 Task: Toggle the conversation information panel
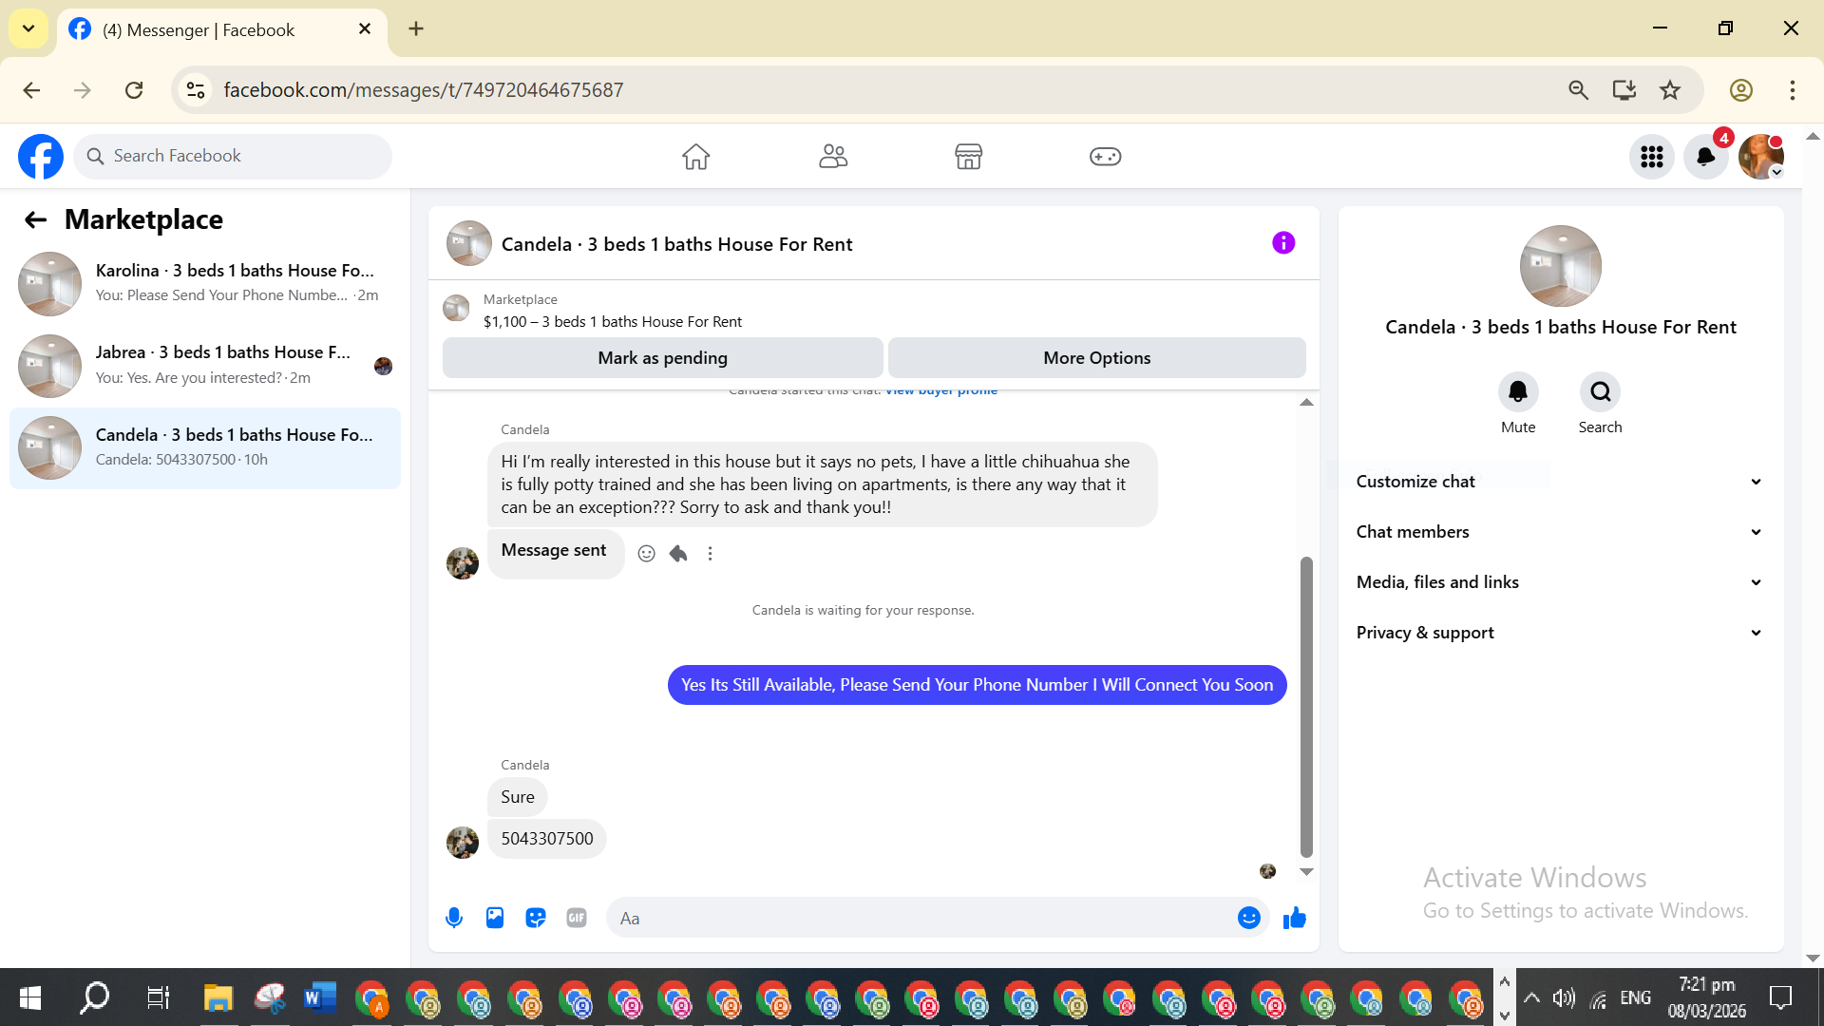1283,243
